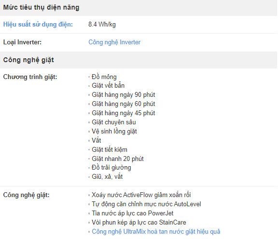
Task: Select Giặt nhanh 20 phút item
Action: point(118,159)
